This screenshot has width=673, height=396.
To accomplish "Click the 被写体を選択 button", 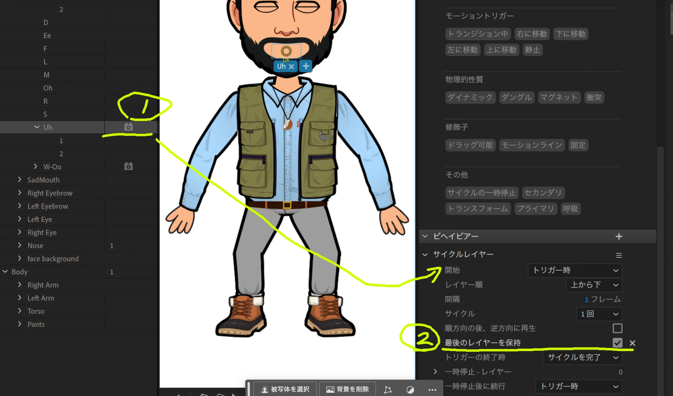I will pos(285,389).
